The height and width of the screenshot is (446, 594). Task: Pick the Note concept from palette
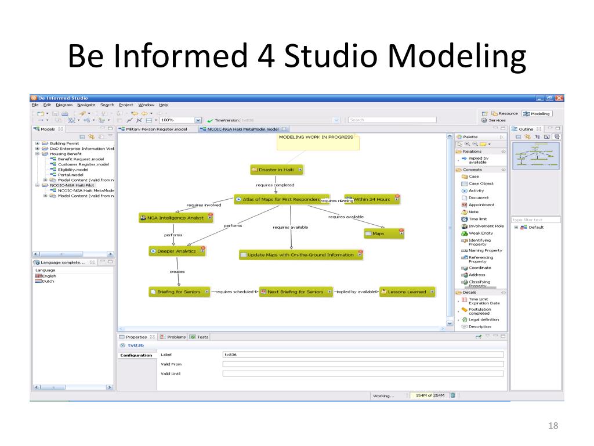(x=470, y=212)
